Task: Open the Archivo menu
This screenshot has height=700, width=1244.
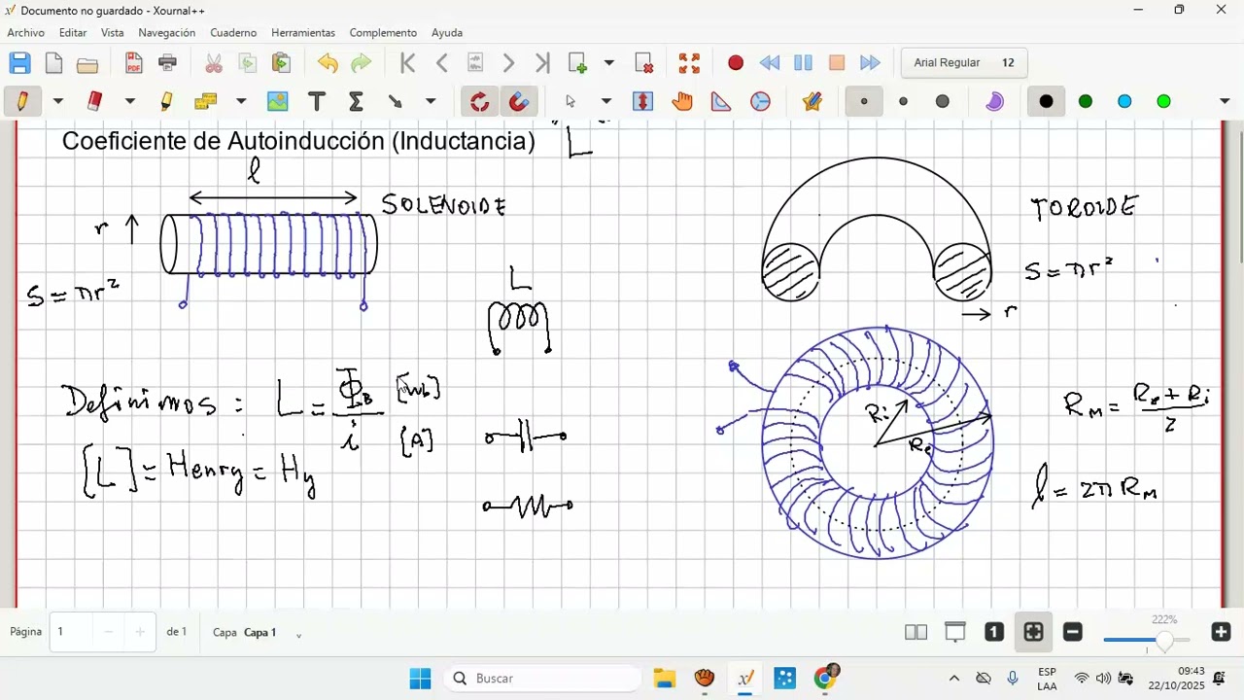Action: 26,33
